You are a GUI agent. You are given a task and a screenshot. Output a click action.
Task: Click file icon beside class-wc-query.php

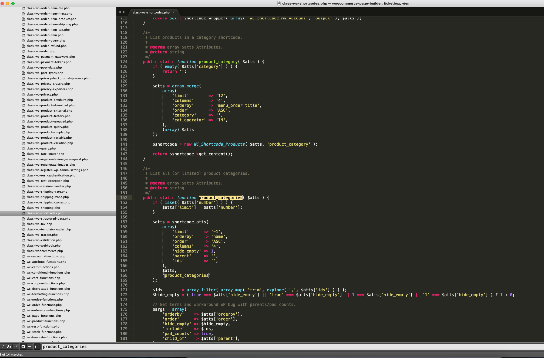[x=23, y=149]
